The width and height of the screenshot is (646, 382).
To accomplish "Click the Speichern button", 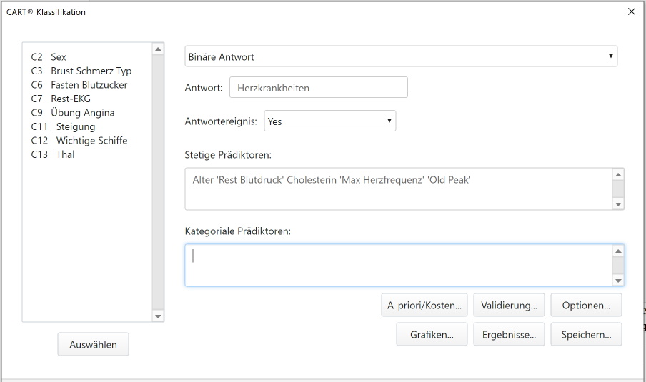I will click(x=586, y=334).
